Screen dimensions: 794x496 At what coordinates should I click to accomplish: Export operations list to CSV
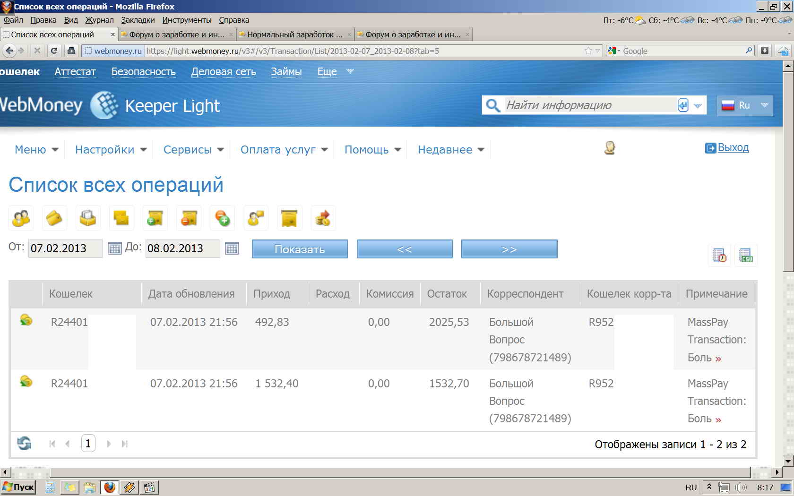(x=746, y=256)
